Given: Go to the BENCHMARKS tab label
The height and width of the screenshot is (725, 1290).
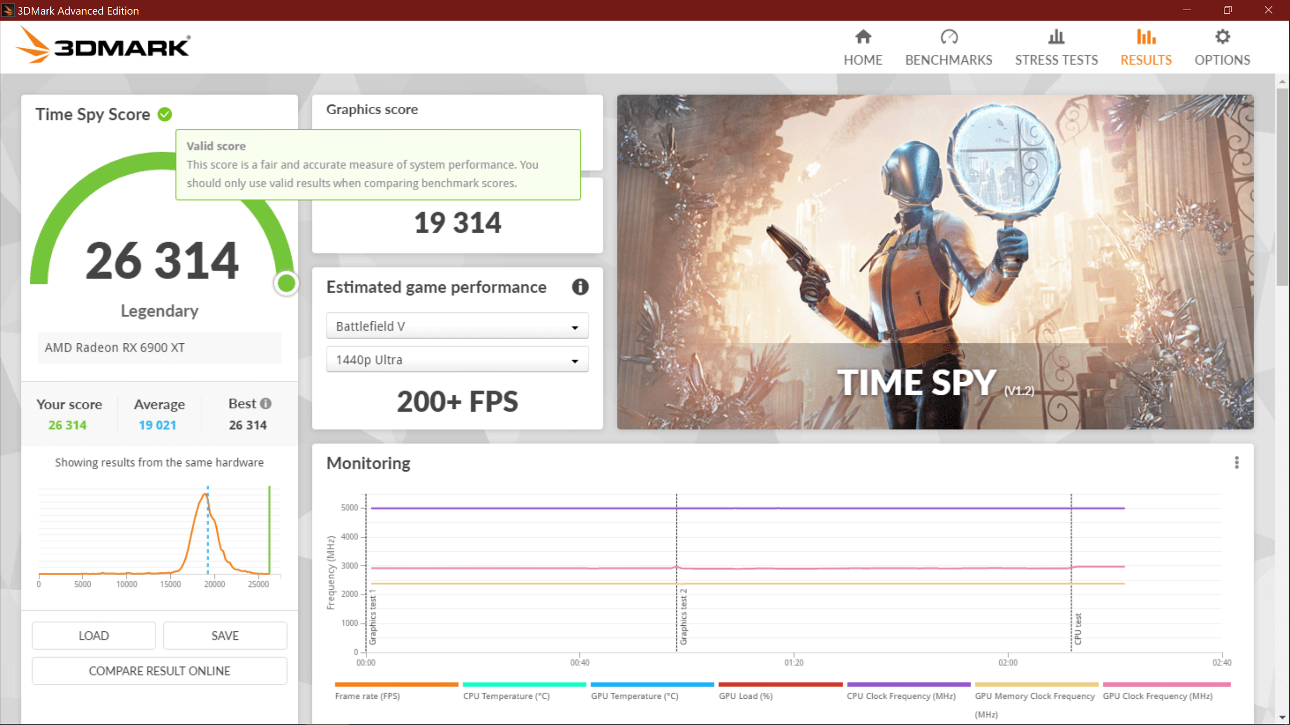Looking at the screenshot, I should [x=948, y=60].
